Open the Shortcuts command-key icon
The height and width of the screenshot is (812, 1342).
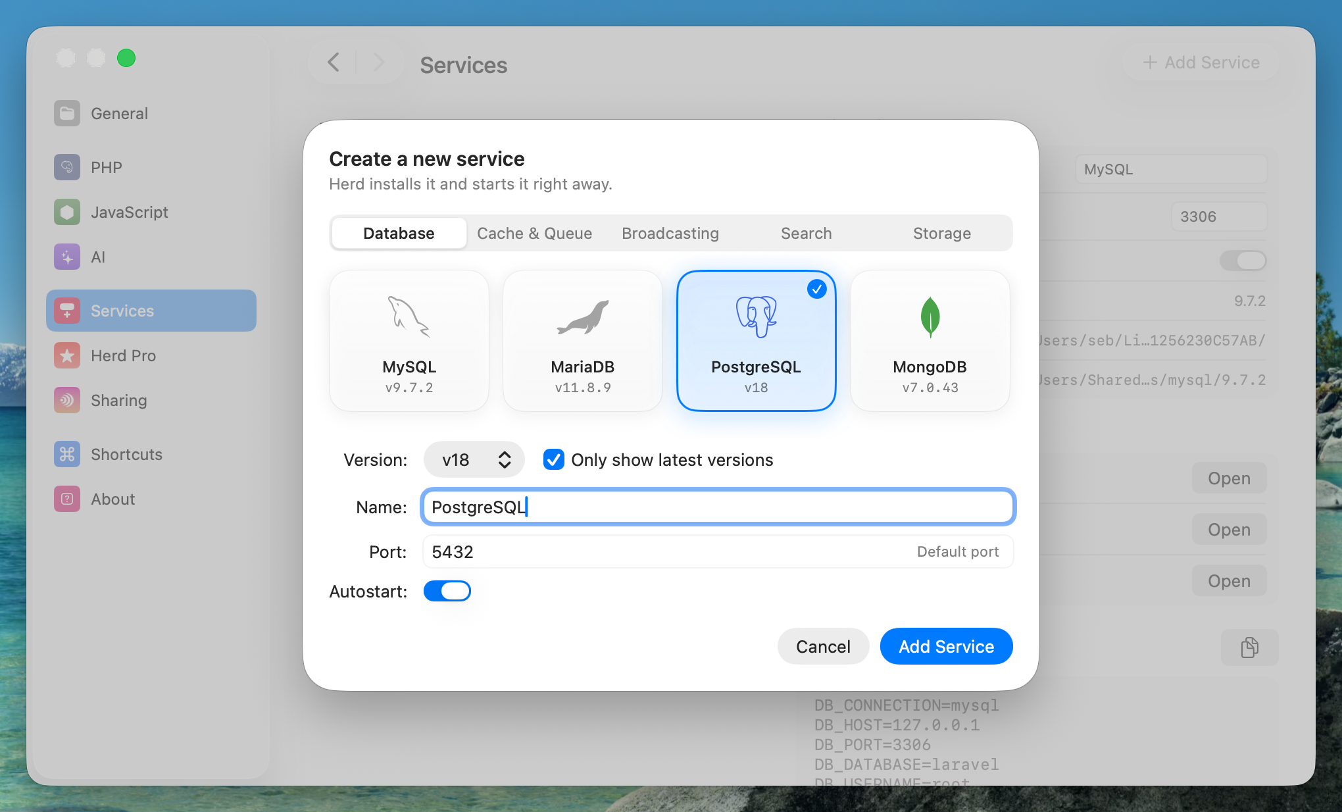tap(67, 454)
